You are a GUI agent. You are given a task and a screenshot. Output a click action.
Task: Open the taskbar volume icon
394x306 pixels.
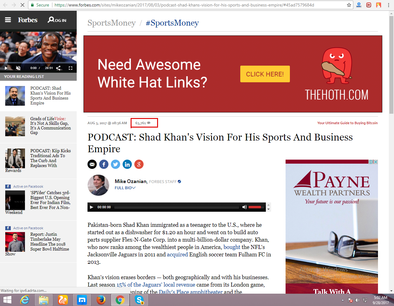357,300
